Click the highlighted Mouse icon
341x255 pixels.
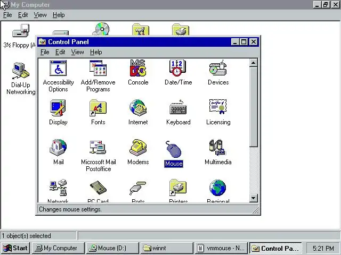coord(174,149)
